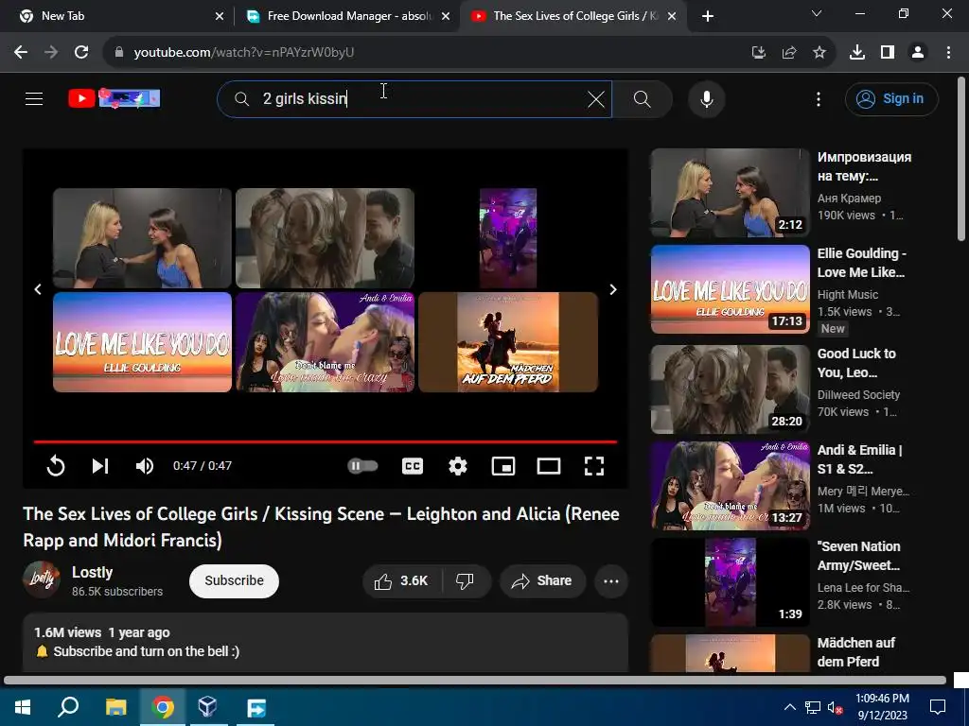Click the horizontal scrollbar

coord(475,681)
